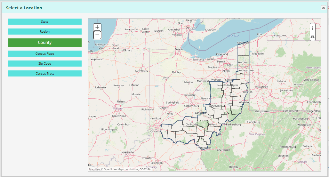Image resolution: width=329 pixels, height=177 pixels.
Task: Choose the Region geography level
Action: pos(44,32)
